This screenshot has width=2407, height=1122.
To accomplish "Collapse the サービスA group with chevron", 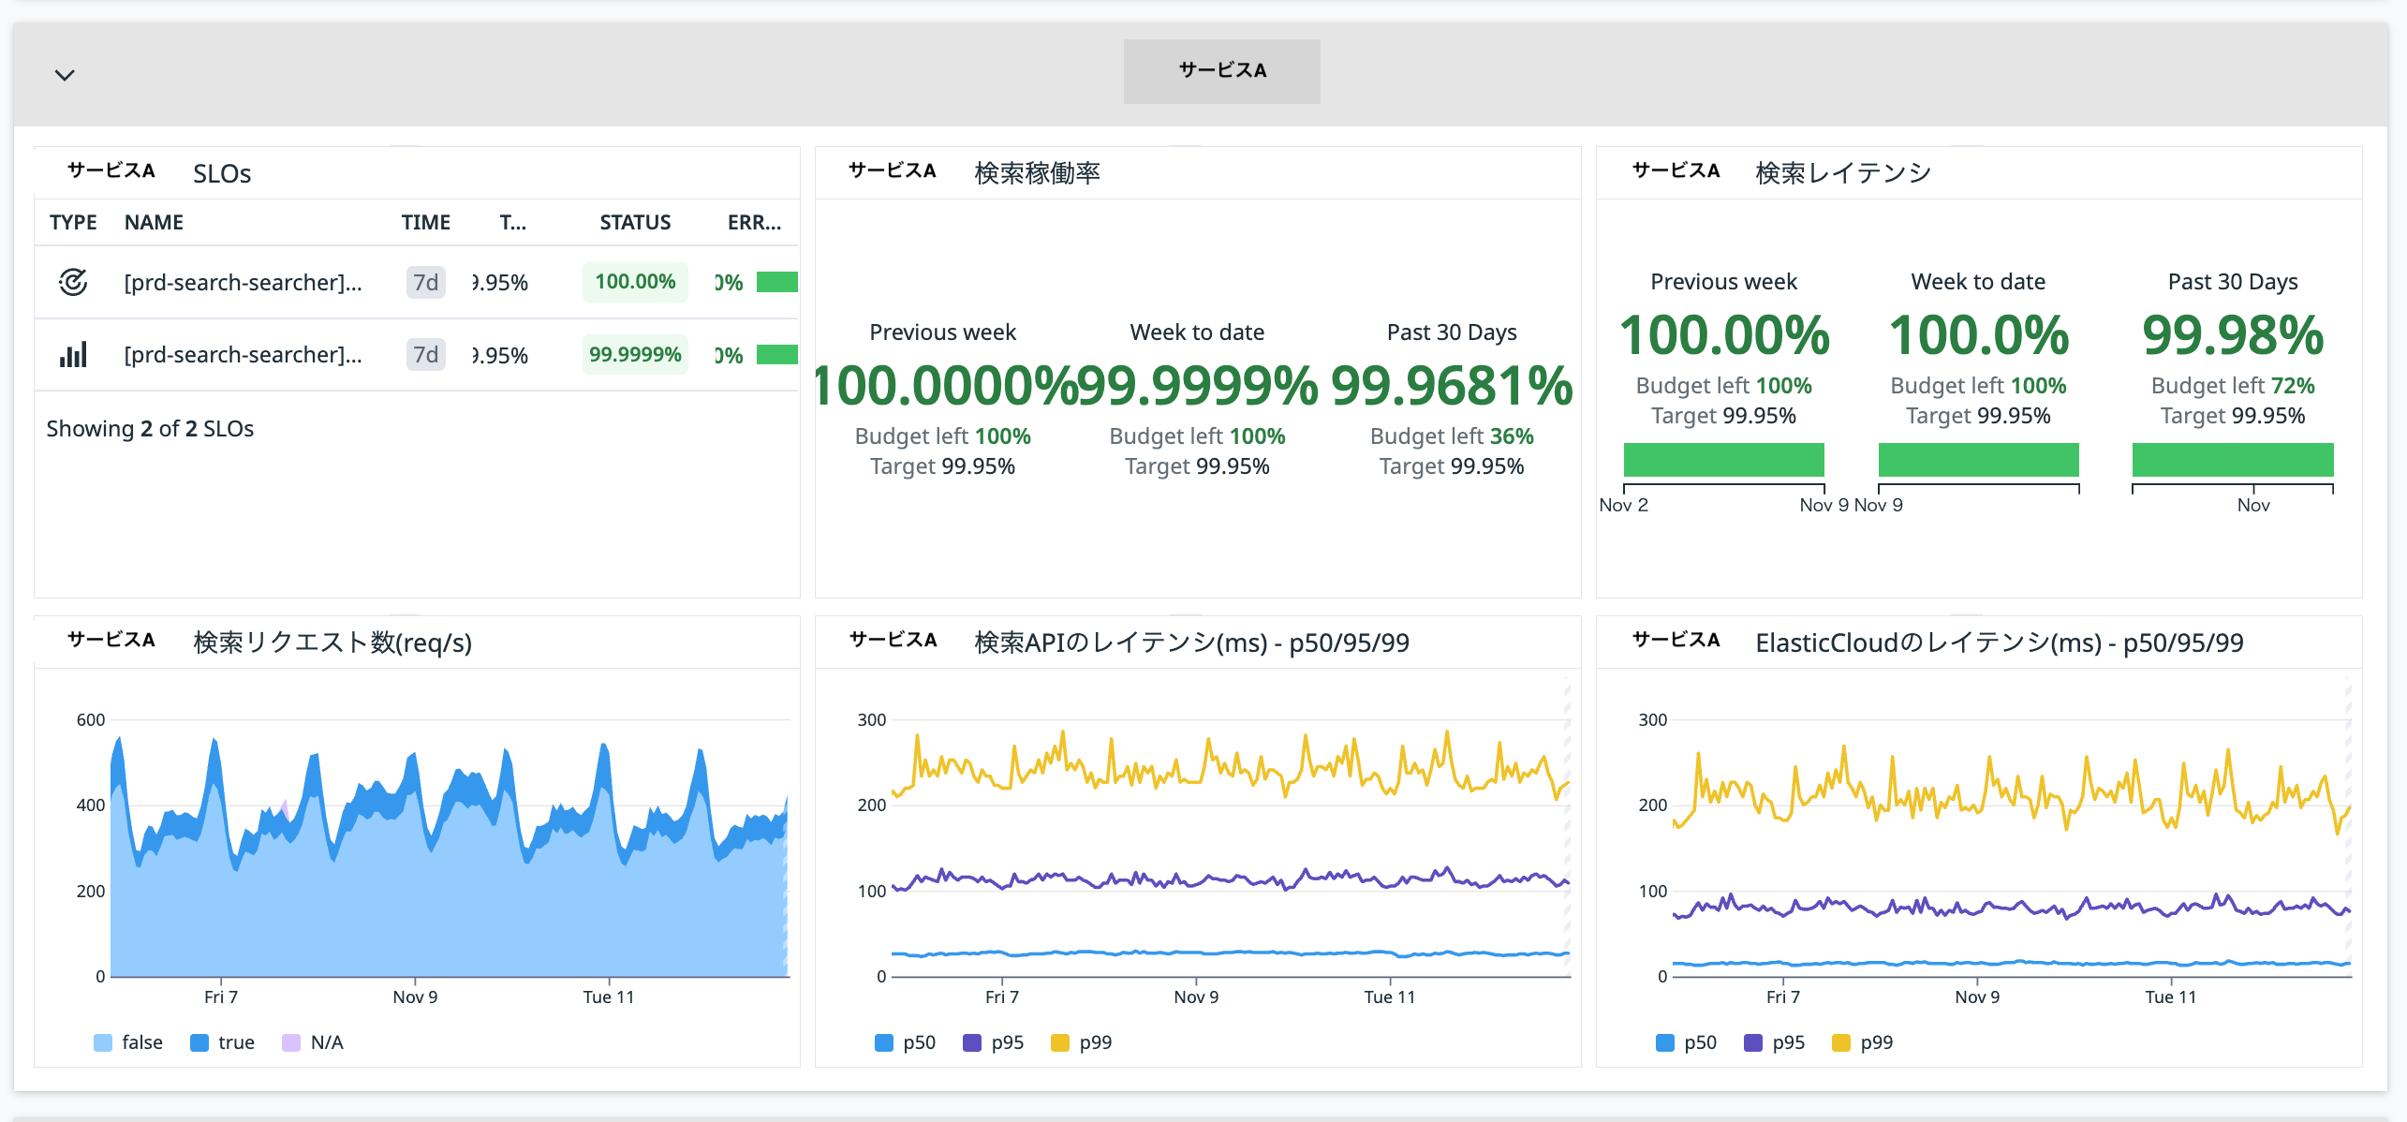I will 65,75.
